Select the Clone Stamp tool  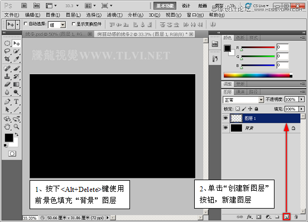[x=7, y=76]
